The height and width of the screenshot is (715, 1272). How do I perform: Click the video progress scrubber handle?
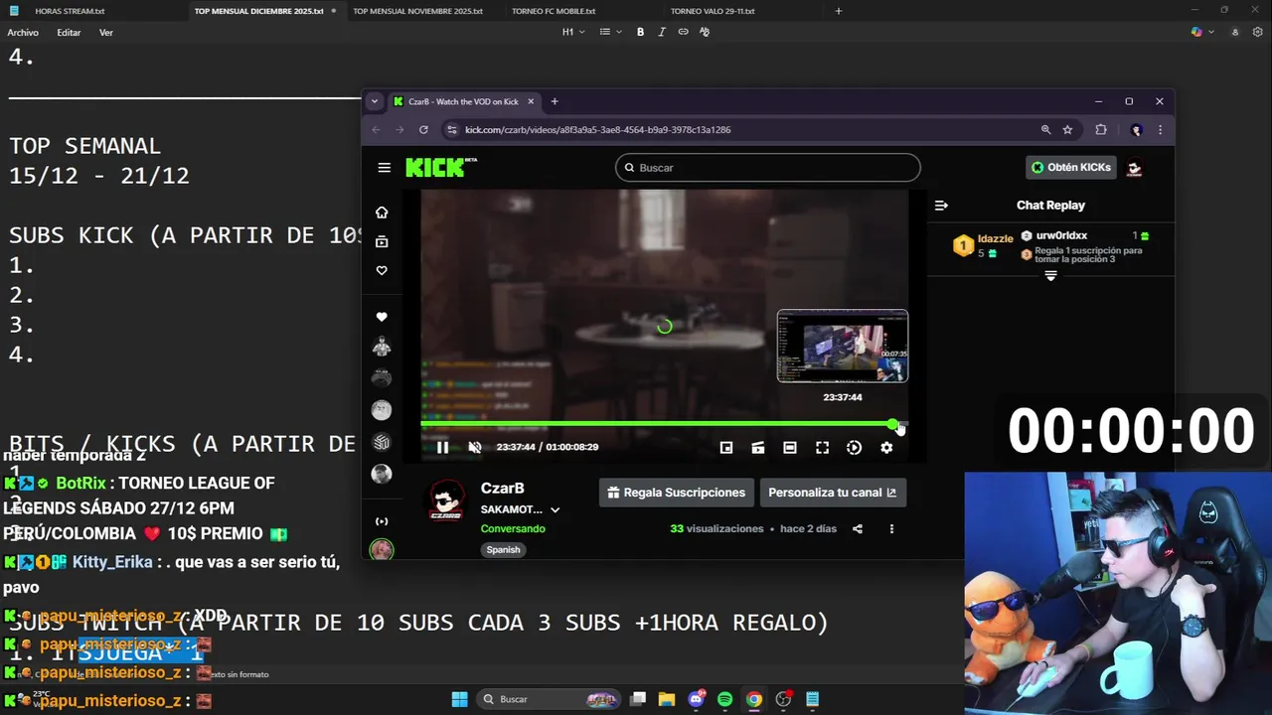tap(893, 424)
